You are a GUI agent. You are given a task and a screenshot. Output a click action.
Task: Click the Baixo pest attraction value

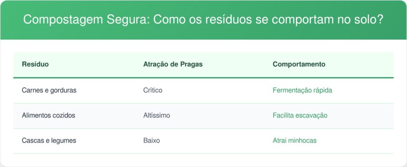coord(151,140)
